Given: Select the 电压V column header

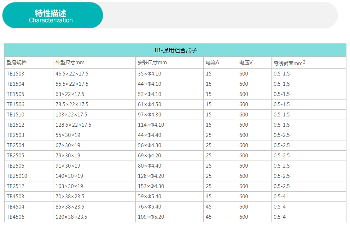Looking at the screenshot, I should 246,63.
